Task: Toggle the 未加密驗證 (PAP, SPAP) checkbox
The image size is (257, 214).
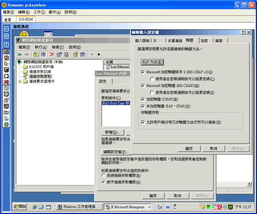Action: click(143, 106)
